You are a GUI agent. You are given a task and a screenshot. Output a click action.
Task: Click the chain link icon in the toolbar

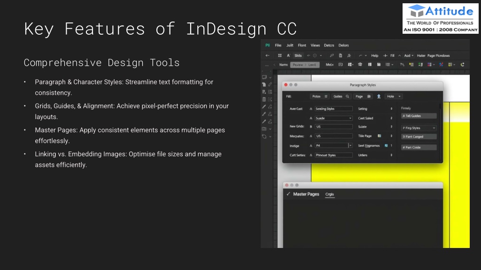(332, 56)
